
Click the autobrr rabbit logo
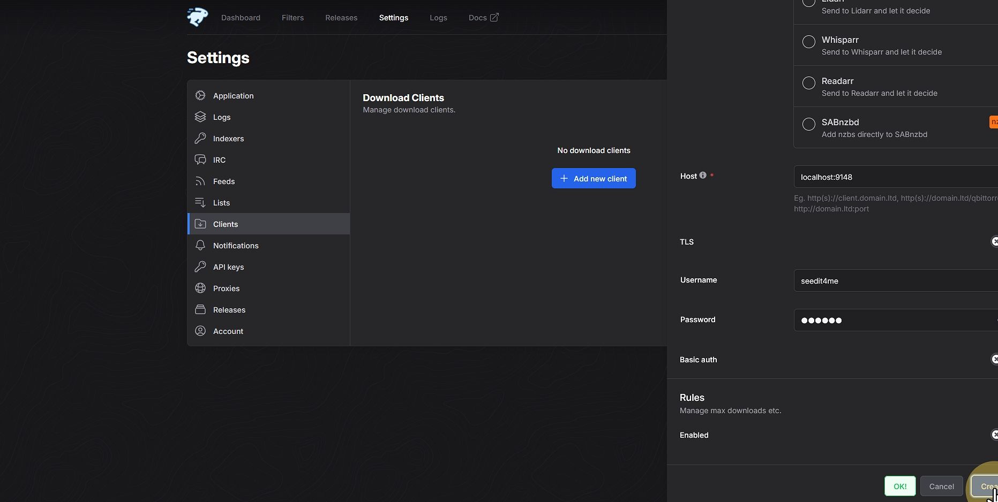pos(198,17)
